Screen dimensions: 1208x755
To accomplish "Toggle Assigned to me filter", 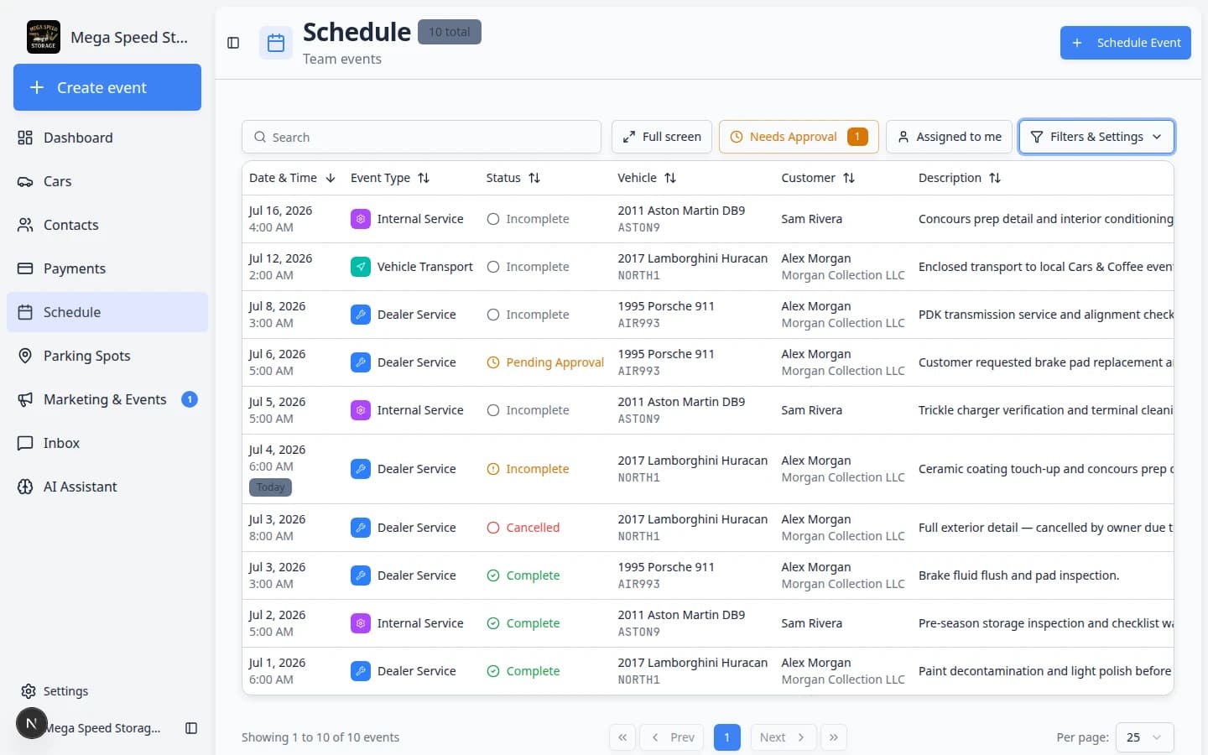I will tap(949, 137).
